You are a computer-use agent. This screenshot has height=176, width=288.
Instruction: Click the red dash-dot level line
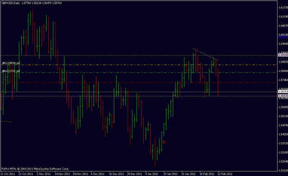(139, 82)
